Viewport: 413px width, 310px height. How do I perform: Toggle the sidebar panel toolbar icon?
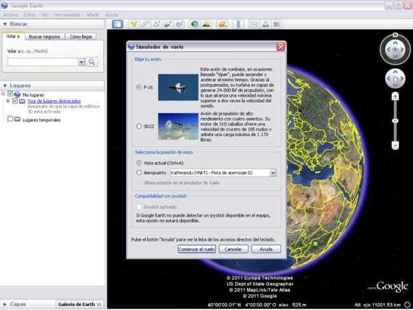(117, 24)
